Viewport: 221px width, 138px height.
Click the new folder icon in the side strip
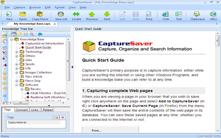coord(4,36)
